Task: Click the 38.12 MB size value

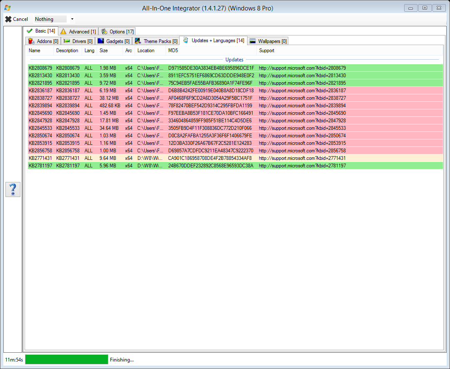Action: pos(109,98)
